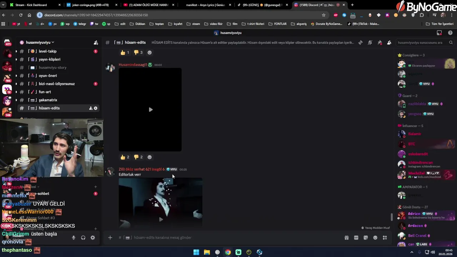This screenshot has height=257, width=457.
Task: Open the invite people icon beside server name
Action: click(x=96, y=42)
